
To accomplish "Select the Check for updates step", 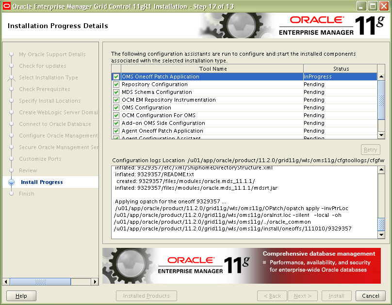I will coord(43,66).
